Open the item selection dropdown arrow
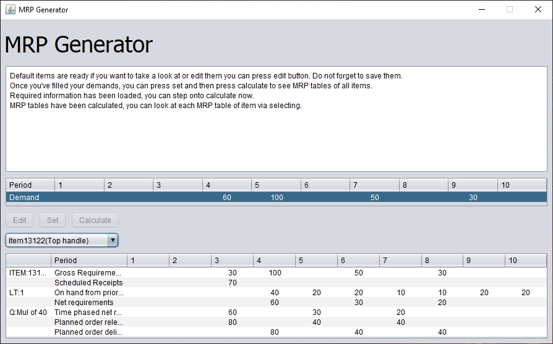The width and height of the screenshot is (553, 344). pos(113,240)
